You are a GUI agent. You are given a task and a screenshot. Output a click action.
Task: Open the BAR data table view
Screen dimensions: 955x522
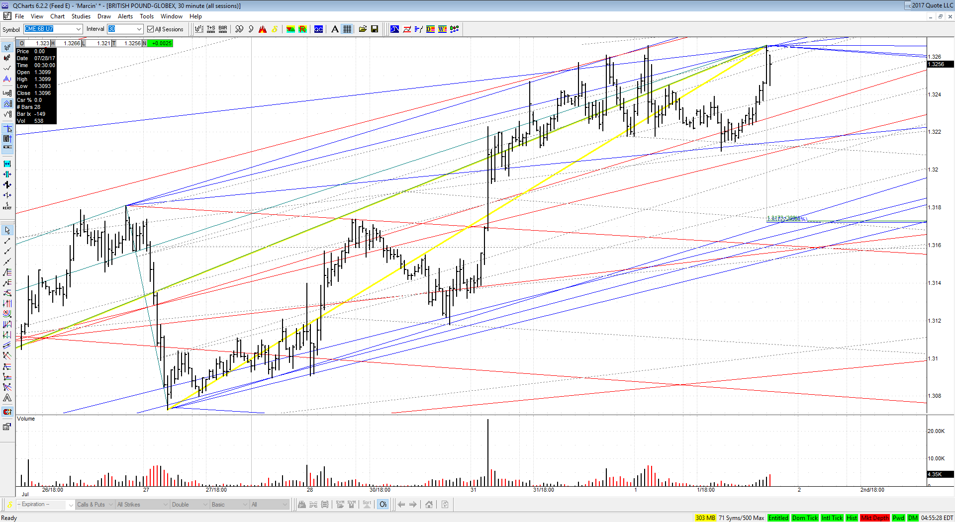[x=223, y=29]
